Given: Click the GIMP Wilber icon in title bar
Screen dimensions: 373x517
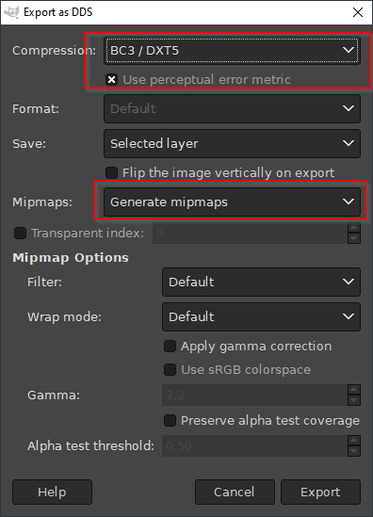Looking at the screenshot, I should tap(11, 12).
